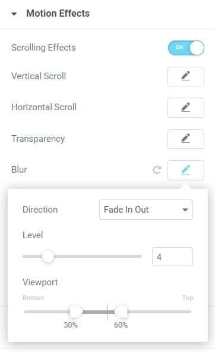Viewport: 215px width, 352px height.
Task: Click the Level slider track right end
Action: click(139, 256)
